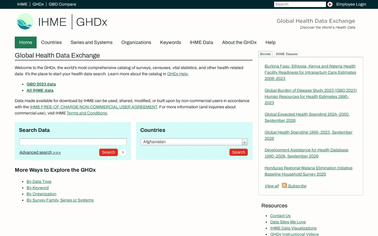This screenshot has width=378, height=236.
Task: Open the All IHME data link
Action: (x=40, y=90)
